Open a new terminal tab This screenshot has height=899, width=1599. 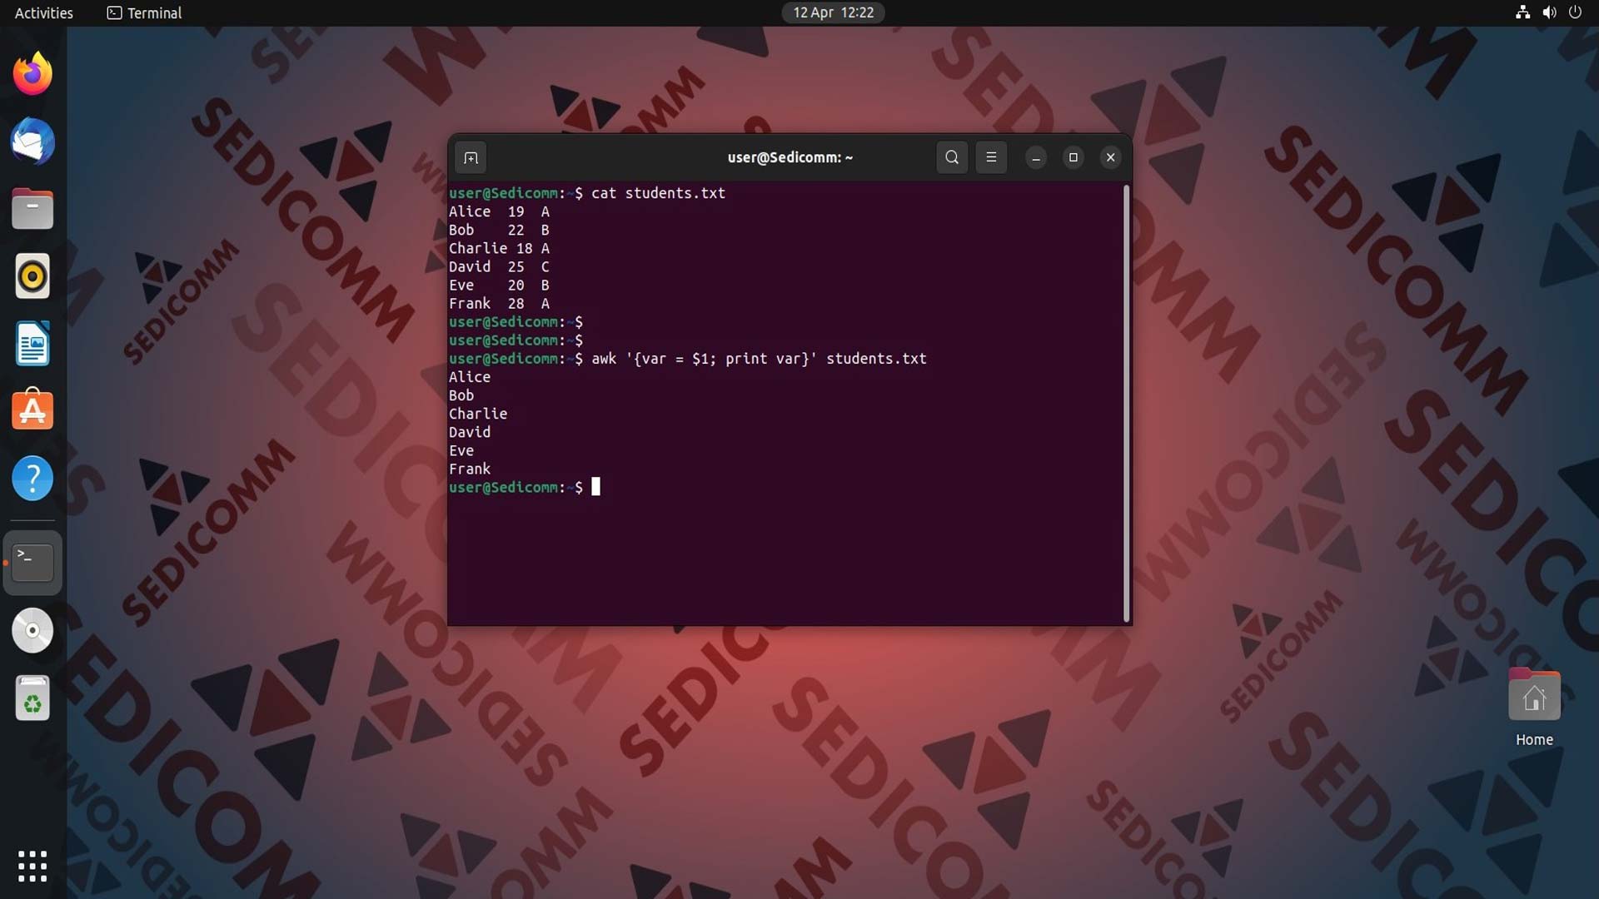click(x=471, y=157)
